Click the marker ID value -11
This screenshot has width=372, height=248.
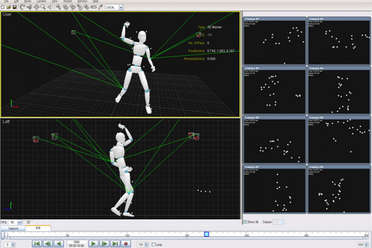[x=209, y=35]
